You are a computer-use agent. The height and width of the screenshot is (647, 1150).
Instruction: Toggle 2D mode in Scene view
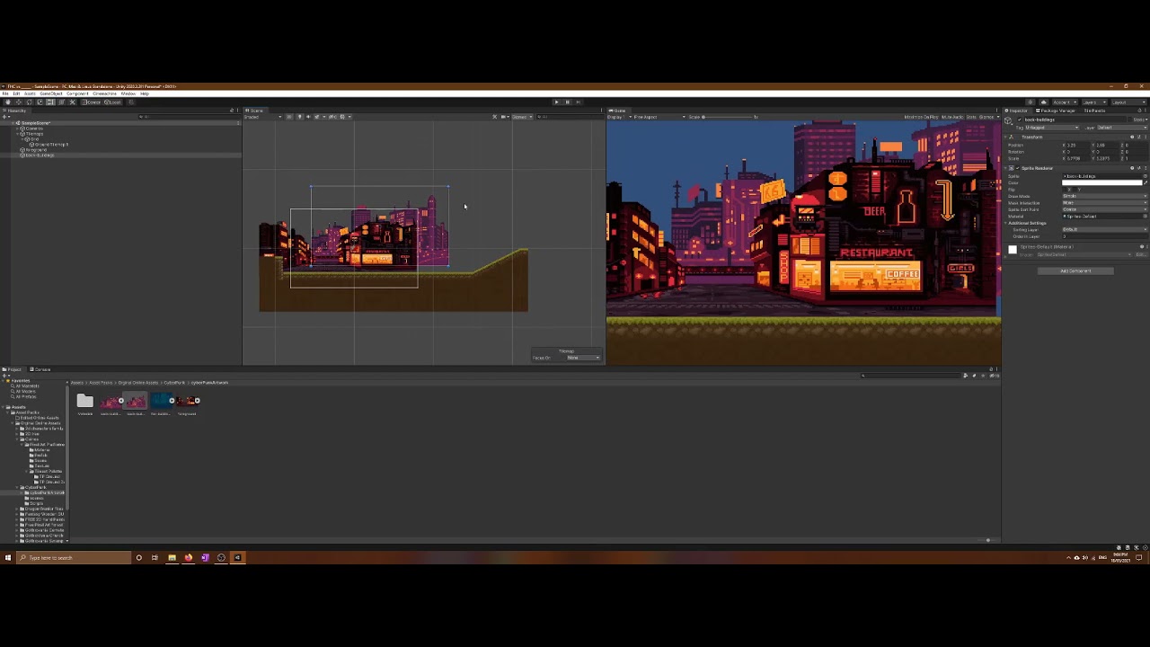point(289,117)
